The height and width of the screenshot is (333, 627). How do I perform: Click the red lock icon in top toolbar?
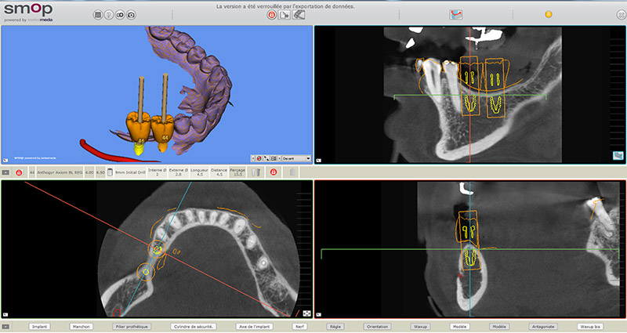coord(272,15)
